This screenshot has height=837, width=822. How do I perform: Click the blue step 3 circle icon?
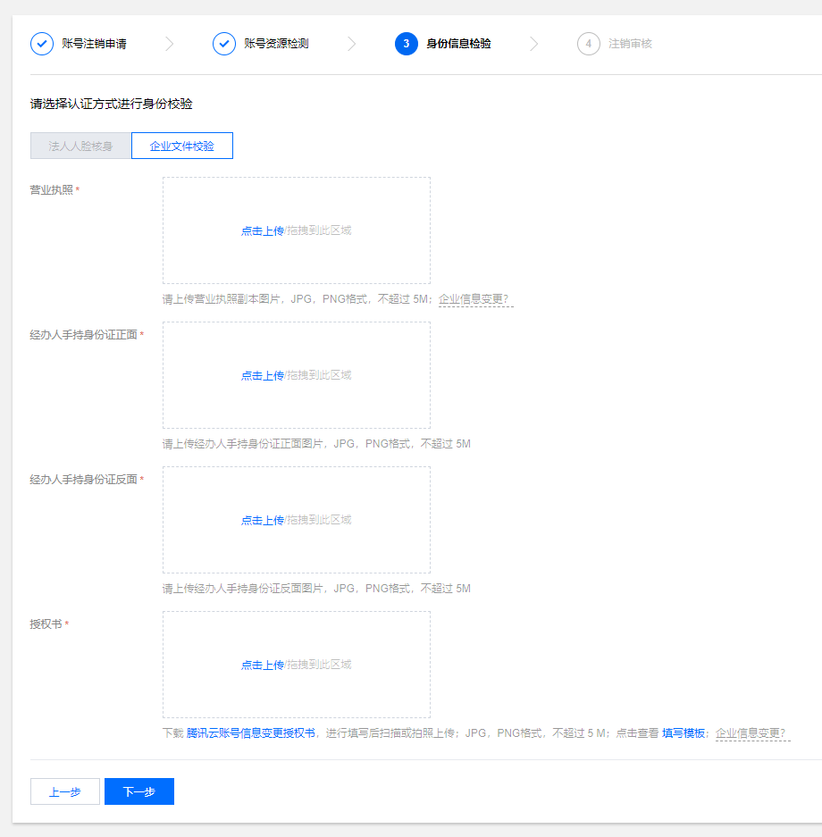[407, 44]
